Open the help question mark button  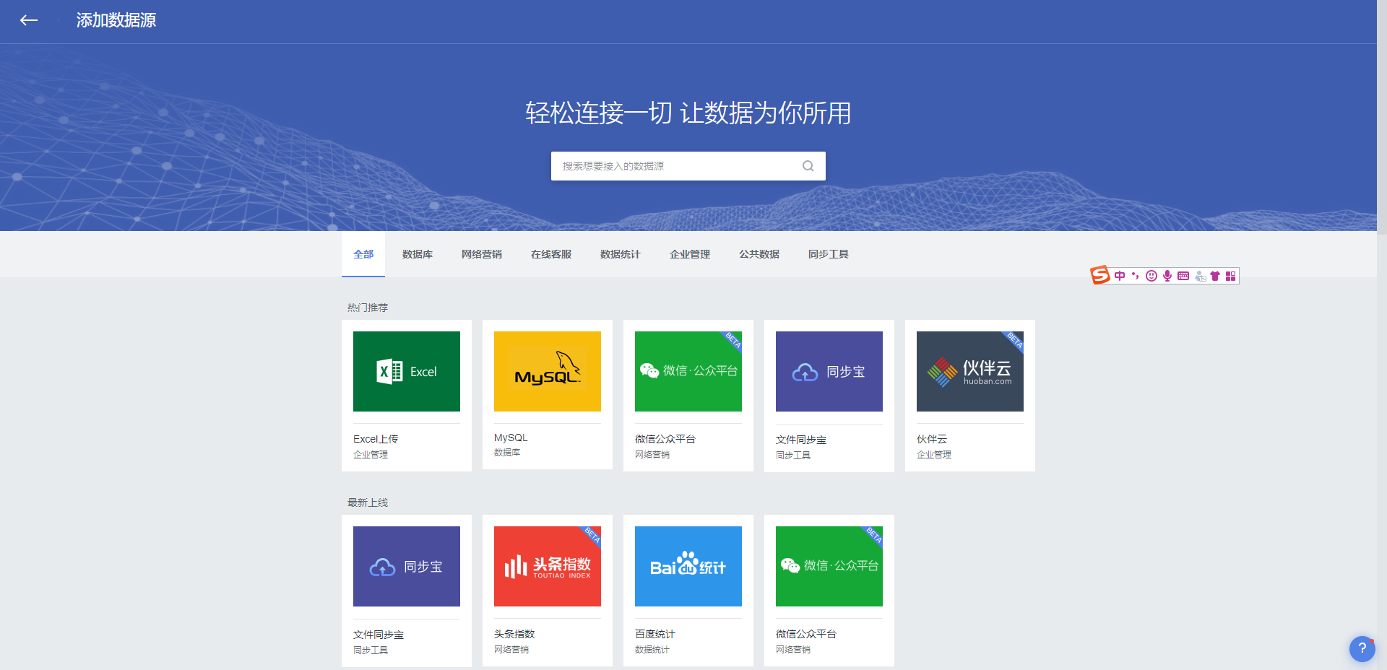1362,648
